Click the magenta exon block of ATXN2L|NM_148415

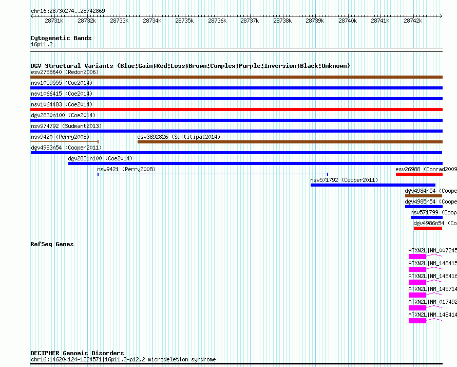(417, 269)
